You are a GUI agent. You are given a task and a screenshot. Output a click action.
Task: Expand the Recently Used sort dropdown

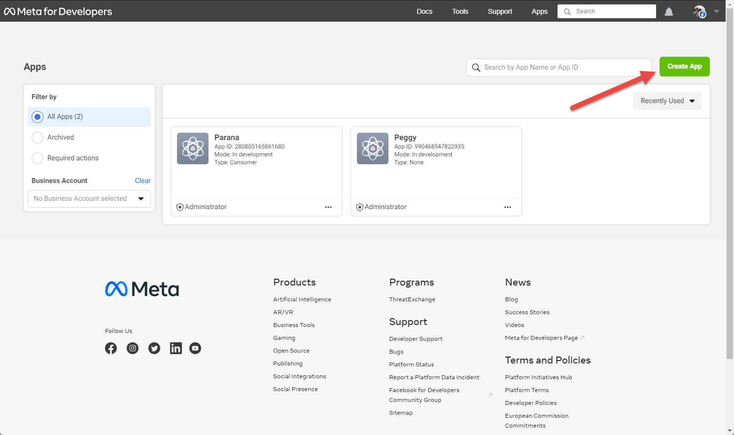coord(667,101)
